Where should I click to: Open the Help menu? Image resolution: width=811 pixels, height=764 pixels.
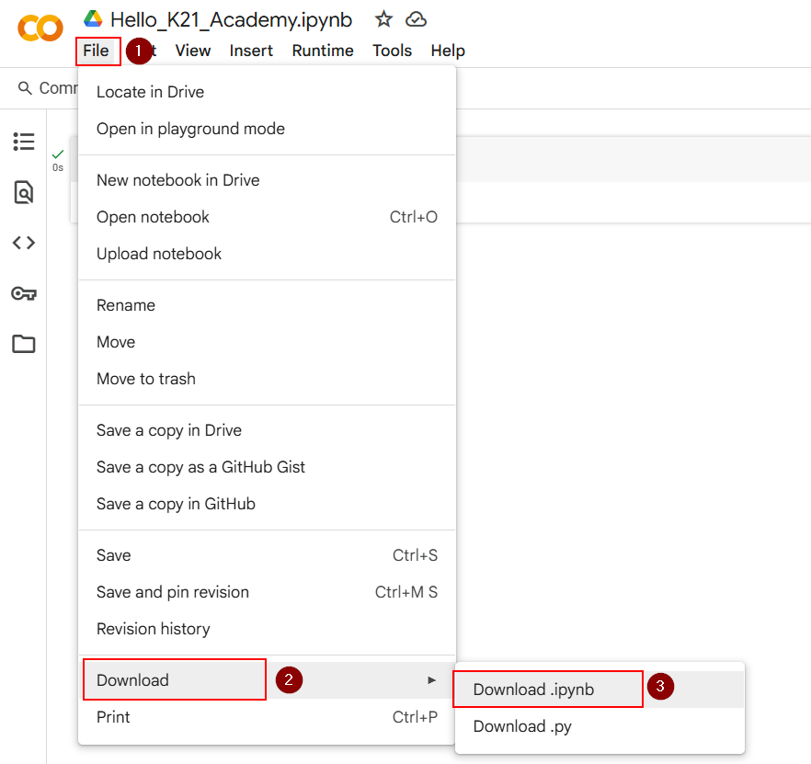448,51
